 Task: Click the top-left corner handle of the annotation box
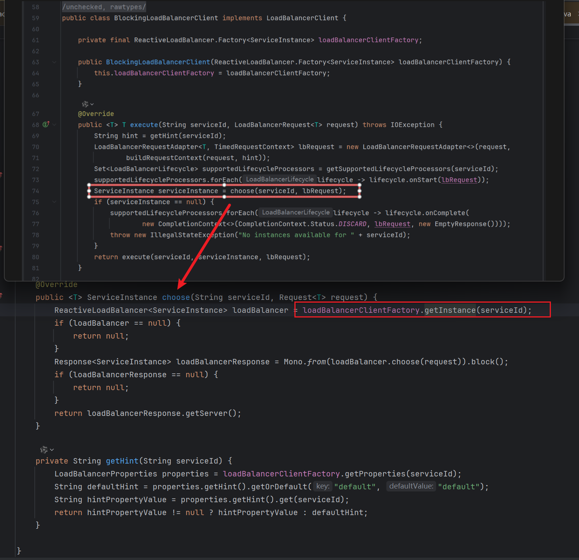[89, 185]
